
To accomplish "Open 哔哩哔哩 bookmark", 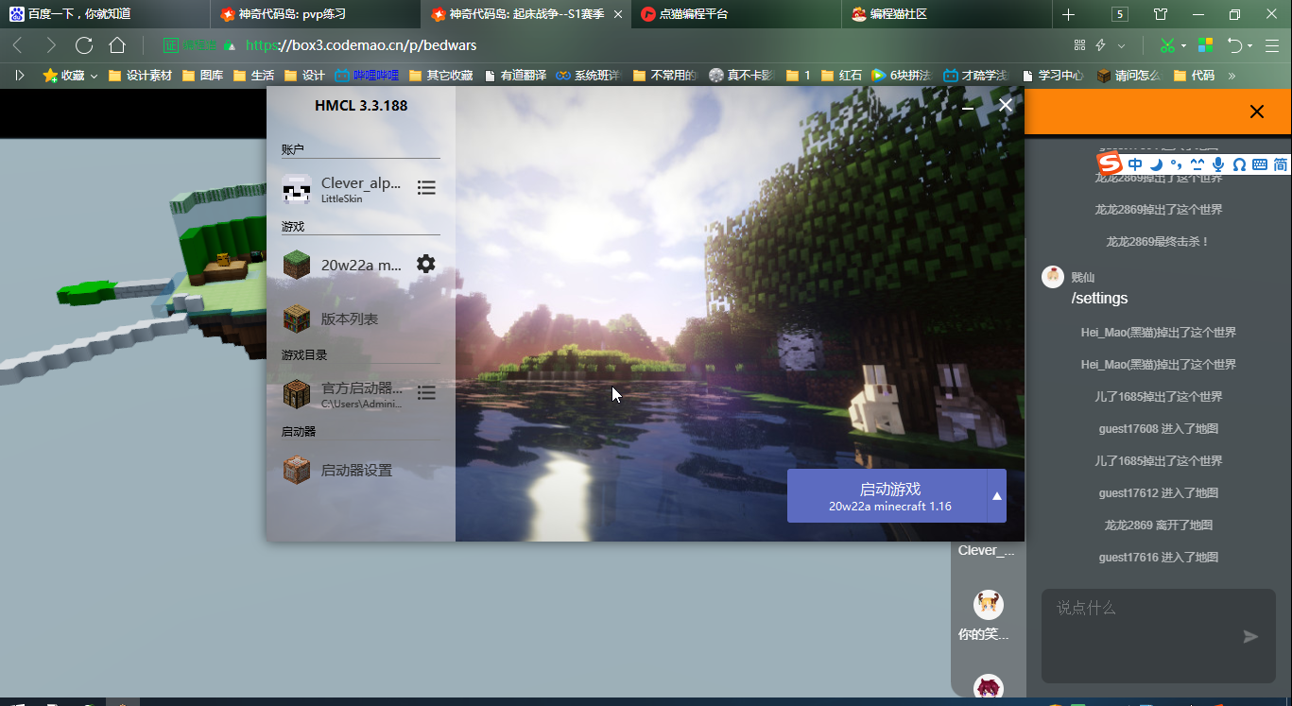I will (367, 76).
